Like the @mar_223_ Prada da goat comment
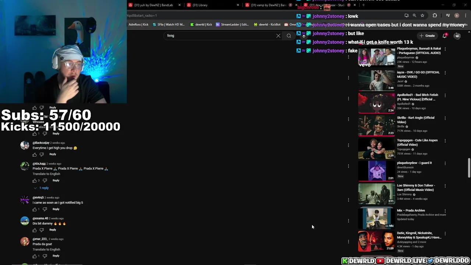The height and width of the screenshot is (265, 471). tap(35, 256)
